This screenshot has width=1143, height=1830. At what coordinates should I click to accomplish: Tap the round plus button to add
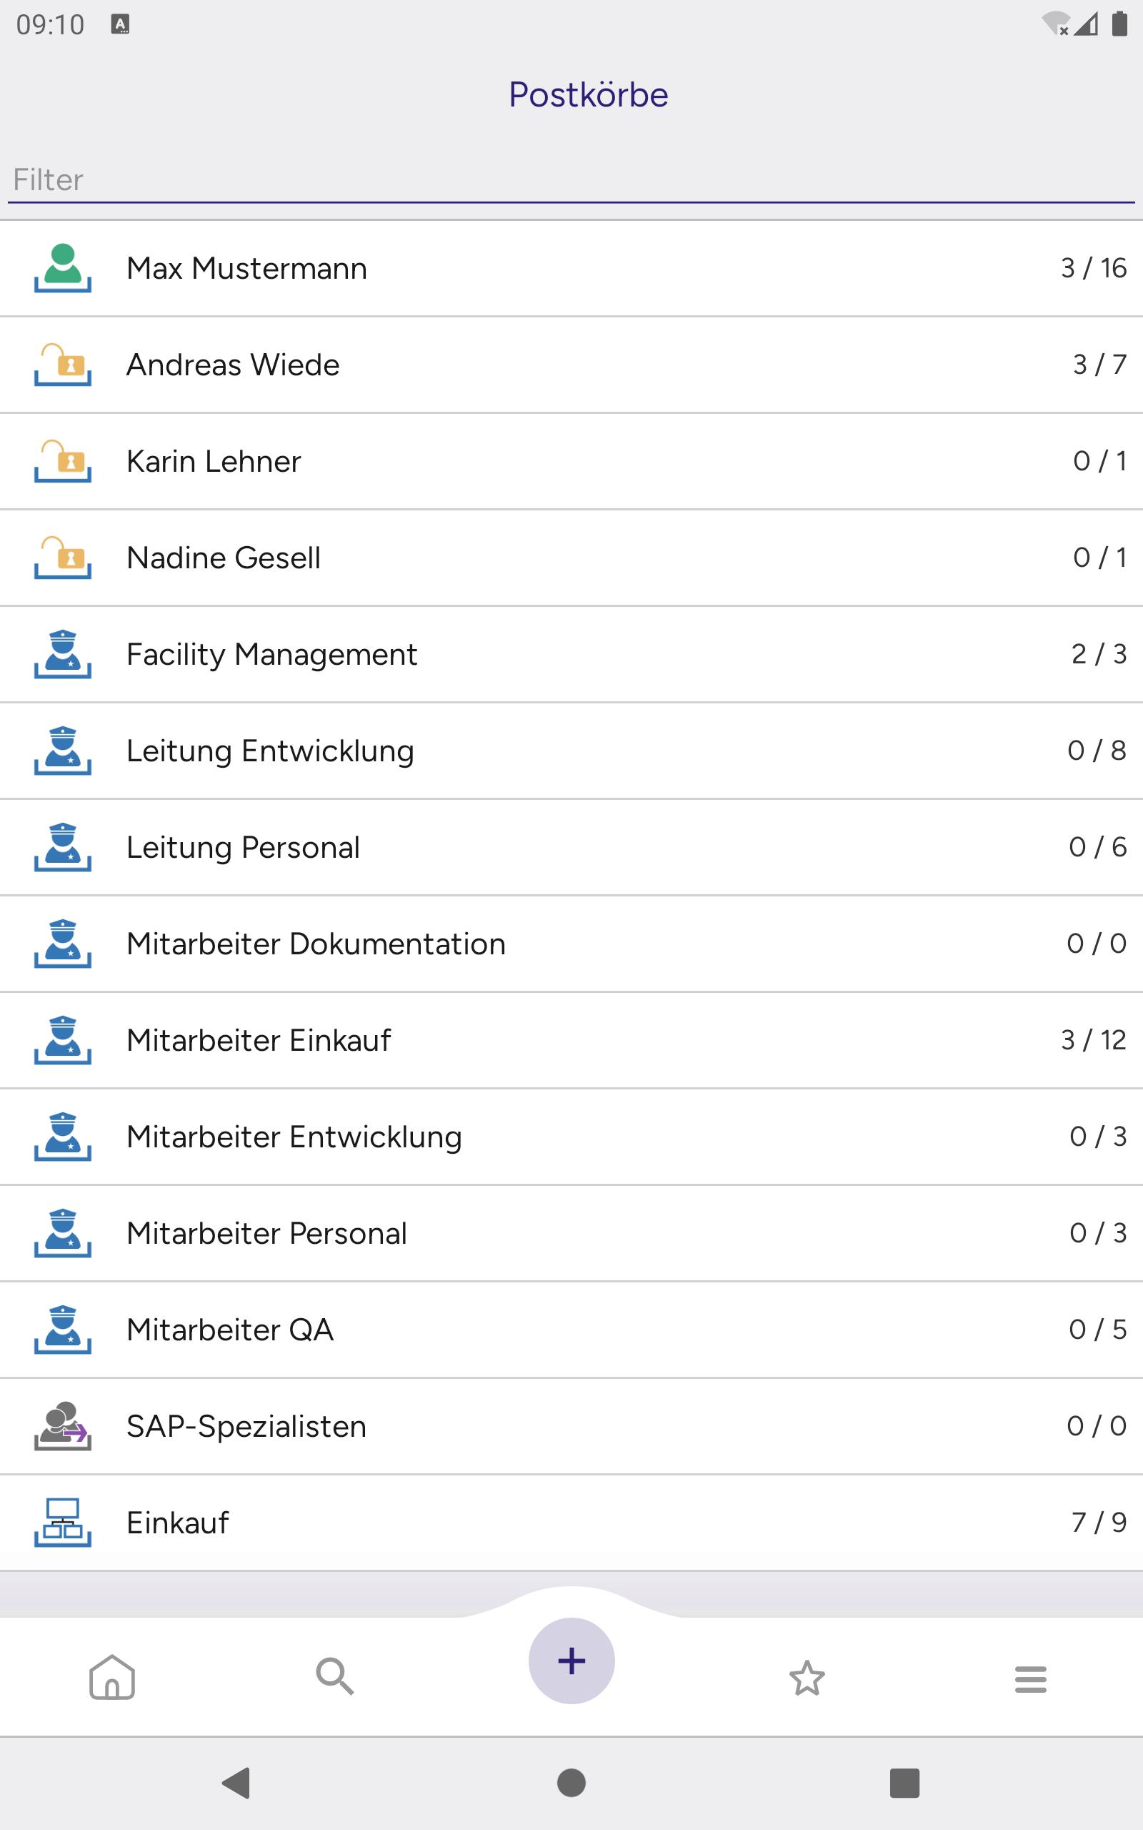pos(571,1661)
